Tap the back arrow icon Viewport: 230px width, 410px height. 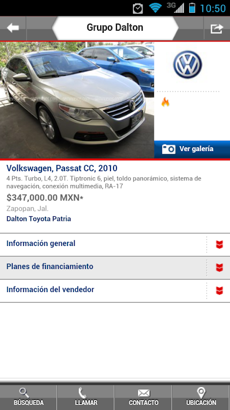pos(13,28)
